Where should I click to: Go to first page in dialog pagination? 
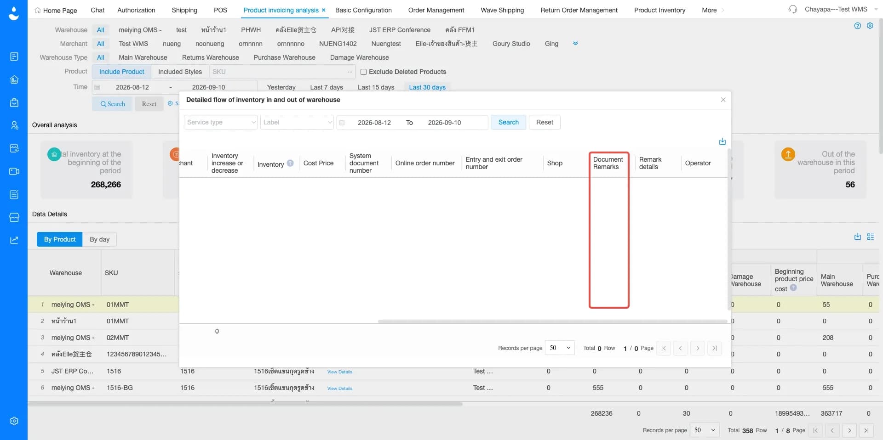[664, 348]
